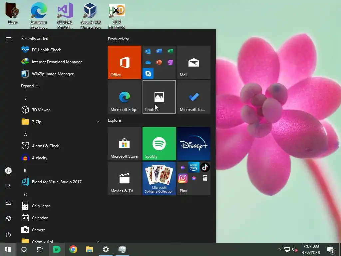
Task: Show hidden system tray icons
Action: click(x=279, y=249)
